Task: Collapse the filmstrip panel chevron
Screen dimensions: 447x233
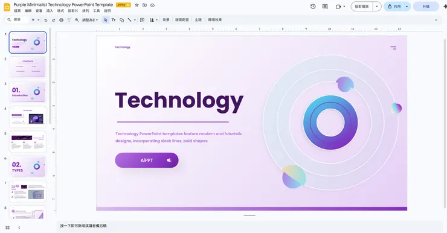Action: [x=19, y=228]
